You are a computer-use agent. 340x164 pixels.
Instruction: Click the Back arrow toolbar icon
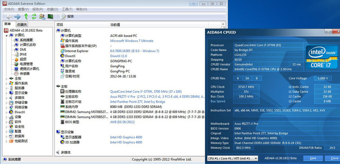(x=9, y=17)
